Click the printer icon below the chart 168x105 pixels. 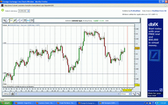coord(12,94)
